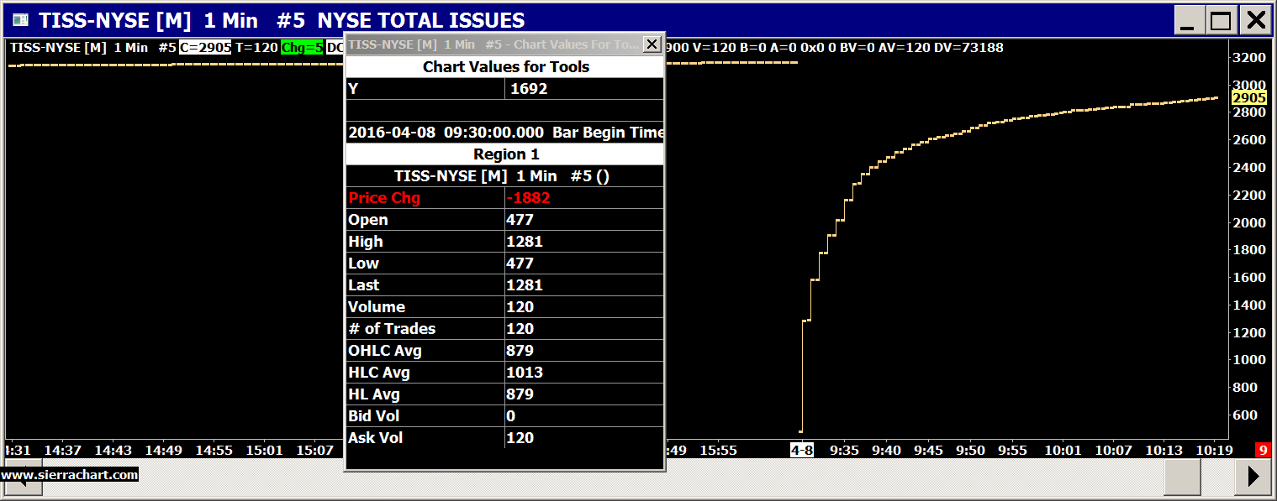
Task: Click the 1000 price axis label
Action: 1248,361
